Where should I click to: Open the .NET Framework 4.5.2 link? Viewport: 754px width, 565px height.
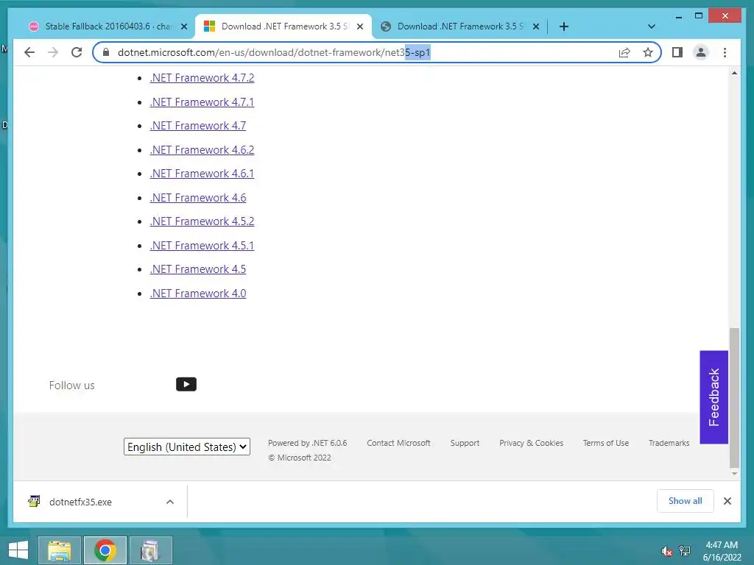click(202, 221)
